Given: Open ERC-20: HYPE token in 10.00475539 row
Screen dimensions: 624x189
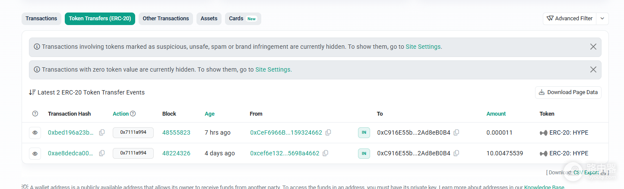Looking at the screenshot, I should click(x=569, y=153).
